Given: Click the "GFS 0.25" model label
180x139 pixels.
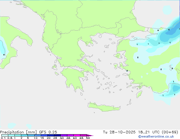Looking at the screenshot, I should pyautogui.click(x=48, y=132).
